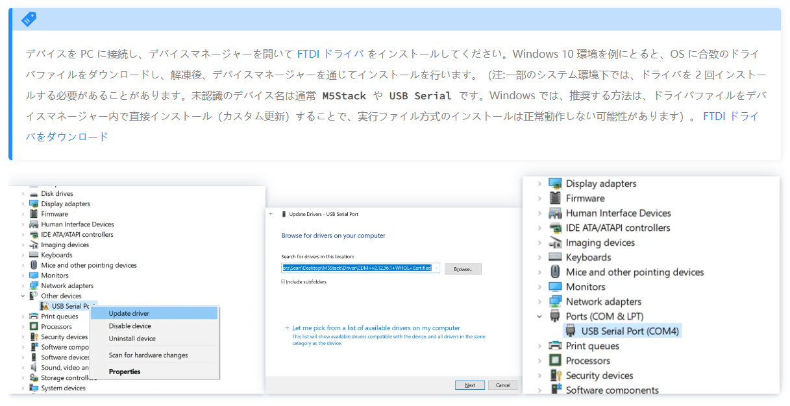
Task: Expand Disk drives chevron in left tree
Action: 23,194
